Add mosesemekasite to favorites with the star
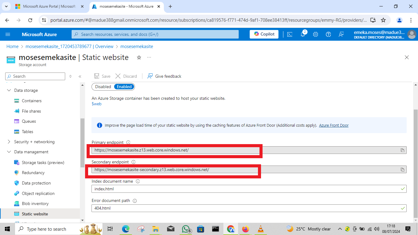The image size is (418, 235). tap(139, 57)
